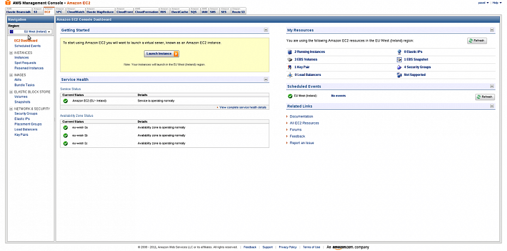Collapse the NETWORK & SECURITY section
Screen dimensions: 507x251
click(x=11, y=109)
